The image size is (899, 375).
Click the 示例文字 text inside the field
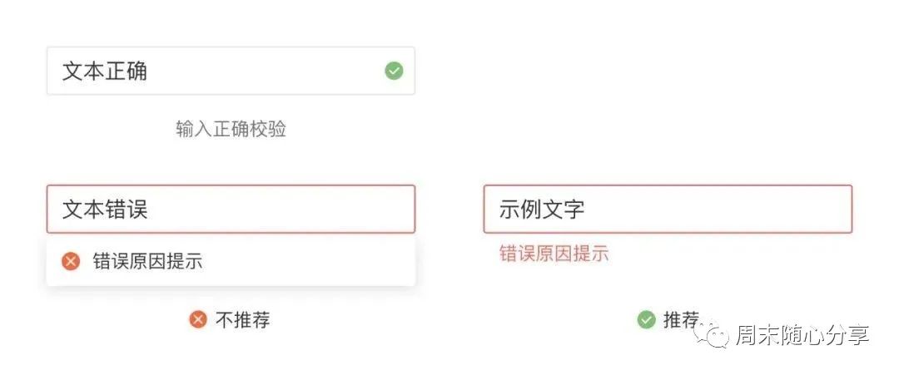(x=542, y=209)
